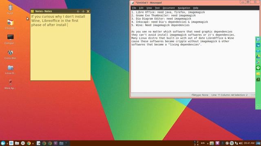Open the LINE chat icon in side dock

[x=258, y=68]
